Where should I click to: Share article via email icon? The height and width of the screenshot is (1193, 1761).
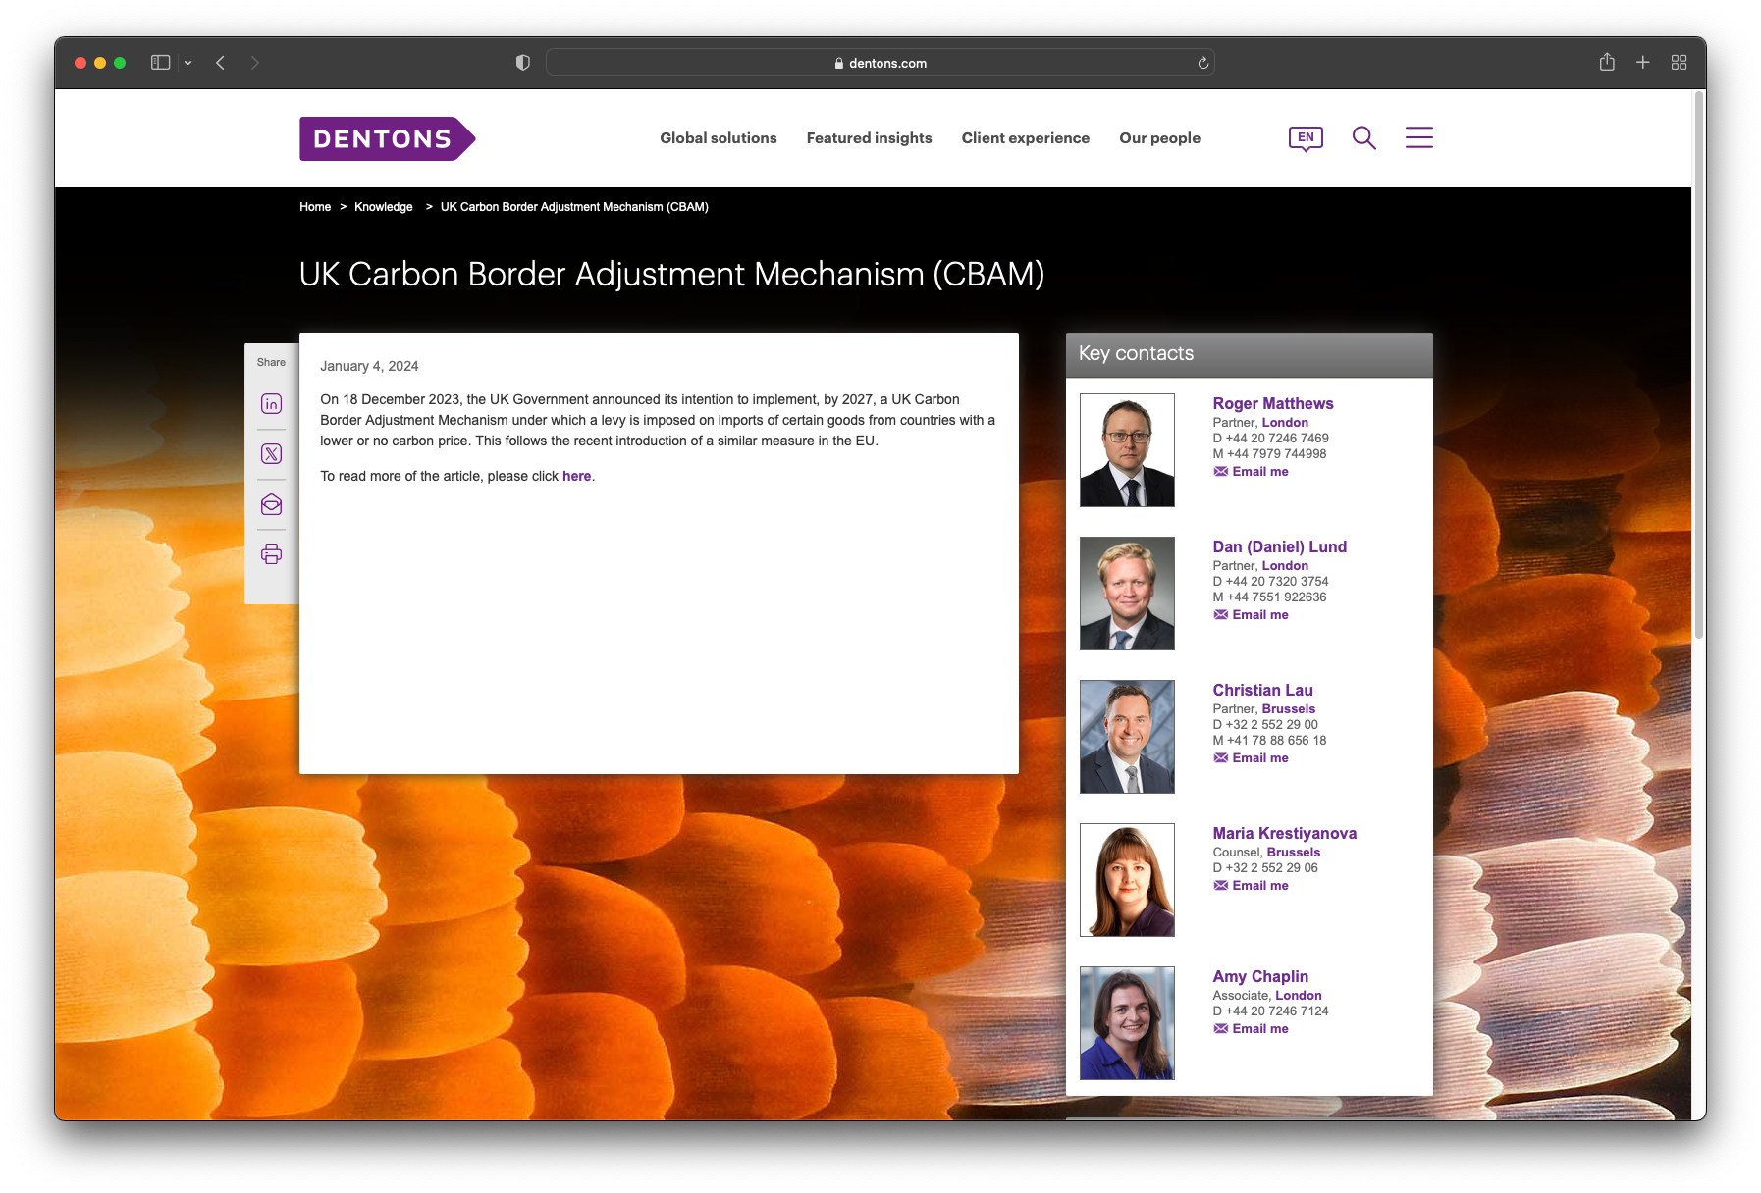[x=272, y=505]
